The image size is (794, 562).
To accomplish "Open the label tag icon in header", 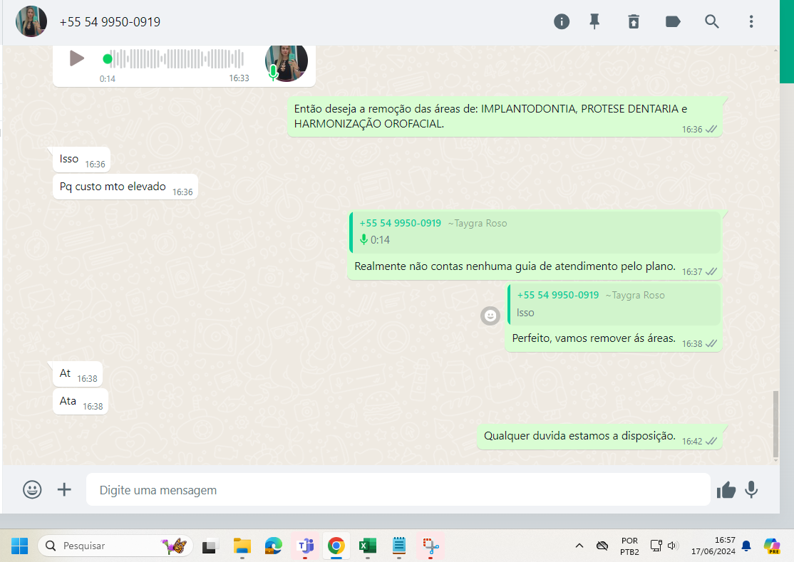I will coord(672,22).
